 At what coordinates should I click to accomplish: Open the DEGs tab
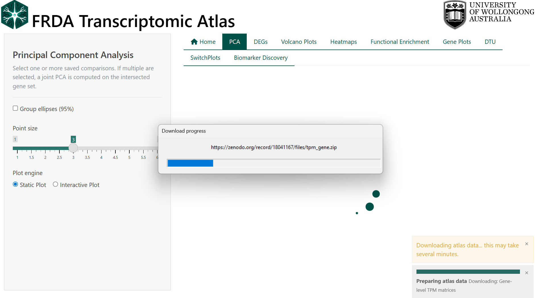click(260, 42)
